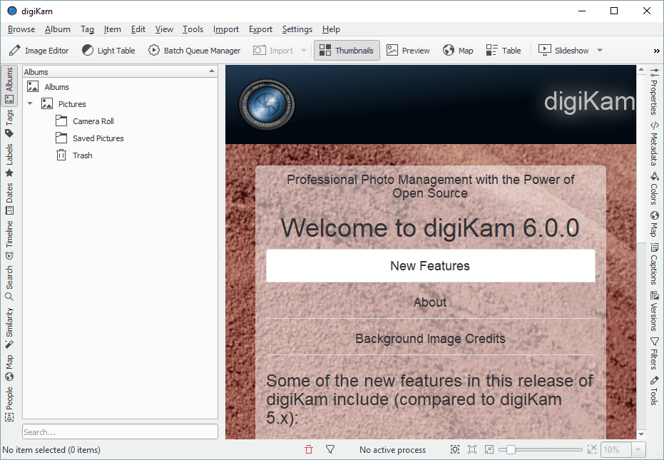
Task: Click the zoom in icon after slider
Action: [x=591, y=449]
